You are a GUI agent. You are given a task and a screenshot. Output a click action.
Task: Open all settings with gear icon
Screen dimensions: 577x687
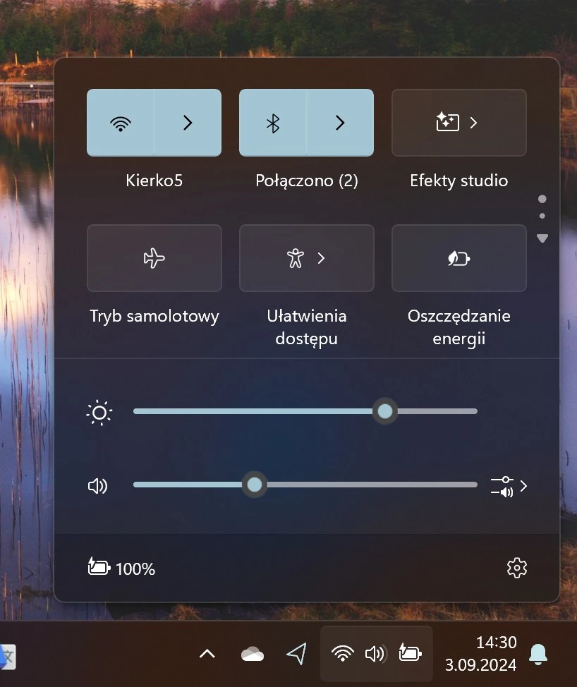[517, 568]
